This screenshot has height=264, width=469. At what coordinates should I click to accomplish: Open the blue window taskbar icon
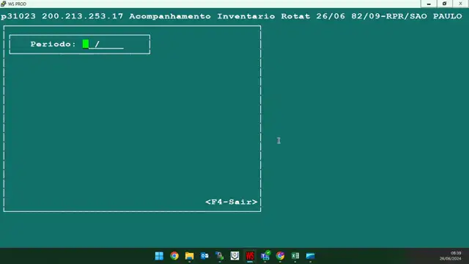(310, 256)
